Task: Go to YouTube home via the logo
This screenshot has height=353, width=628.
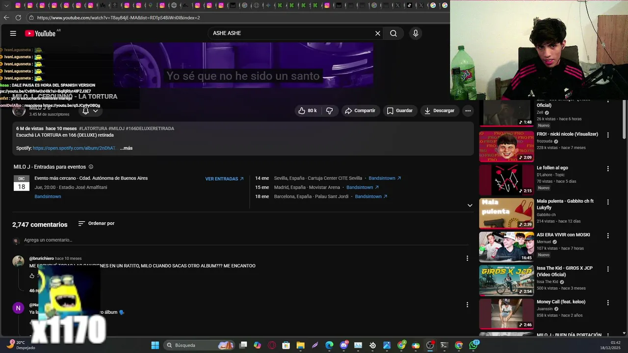Action: click(x=40, y=33)
